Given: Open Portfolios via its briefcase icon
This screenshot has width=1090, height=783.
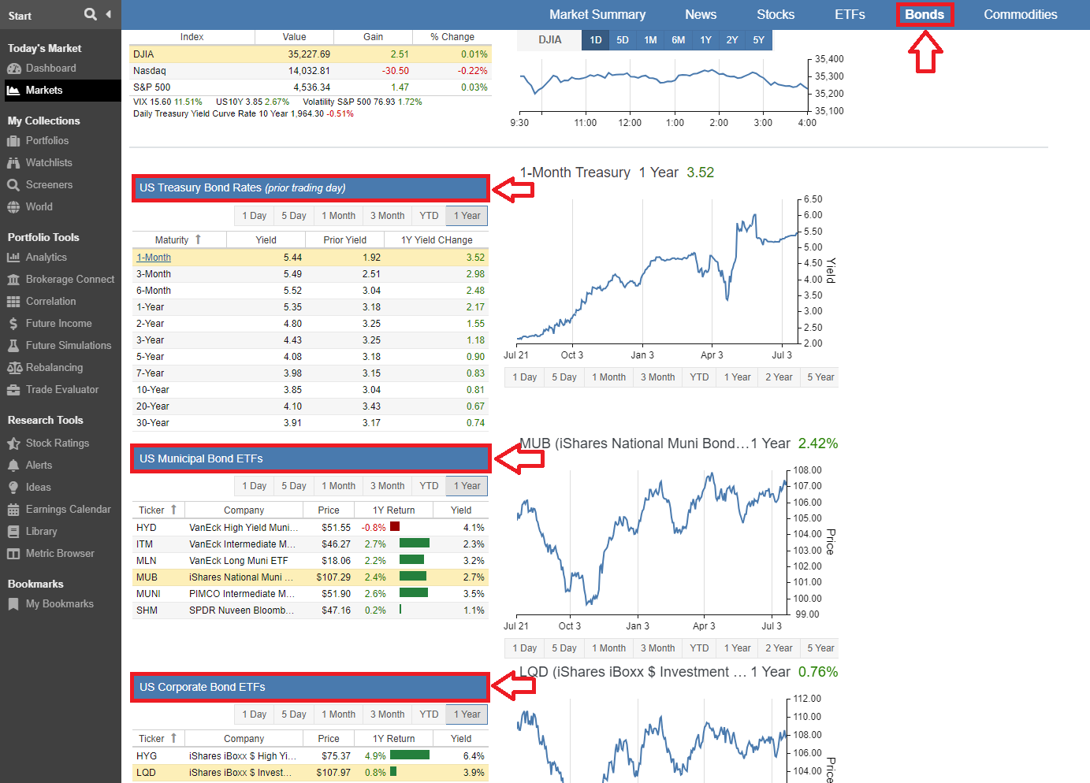Looking at the screenshot, I should tap(13, 141).
